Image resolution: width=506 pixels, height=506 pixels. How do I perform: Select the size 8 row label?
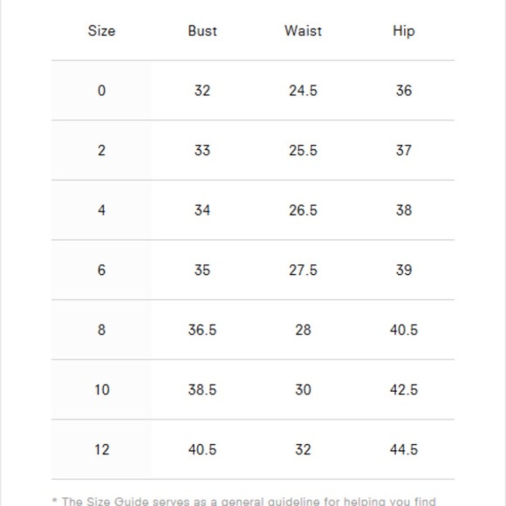101,330
